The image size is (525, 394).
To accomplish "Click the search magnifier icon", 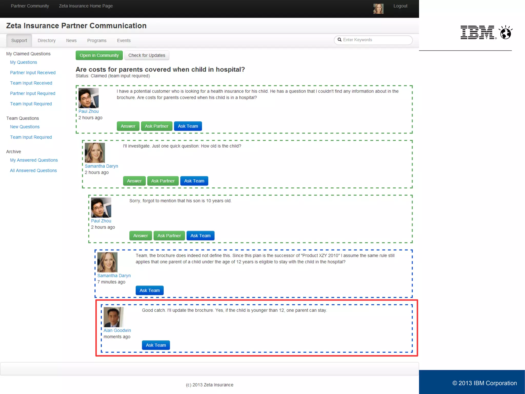I will (339, 40).
